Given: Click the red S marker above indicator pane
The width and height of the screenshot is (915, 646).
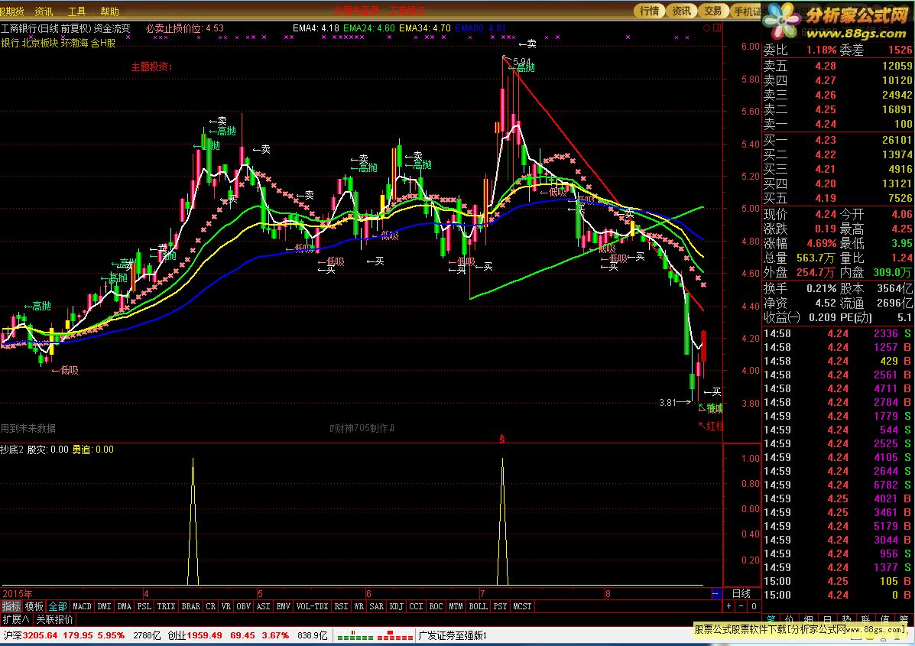Looking at the screenshot, I should click(502, 439).
